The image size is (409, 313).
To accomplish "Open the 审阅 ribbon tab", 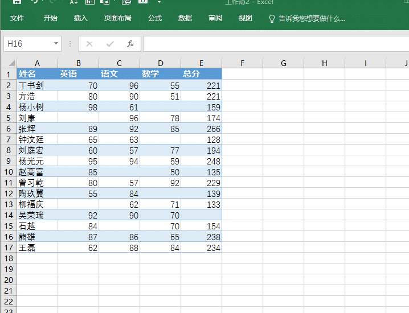I will [x=215, y=18].
